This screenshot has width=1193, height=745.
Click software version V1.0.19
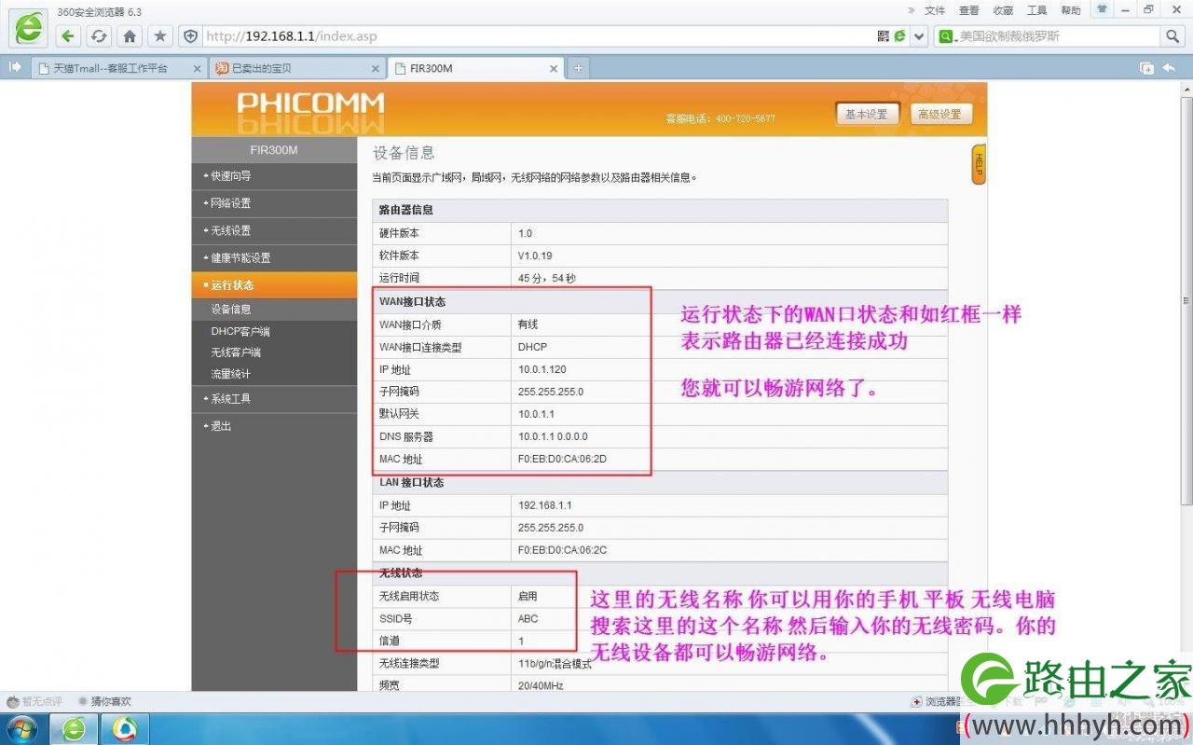click(535, 255)
